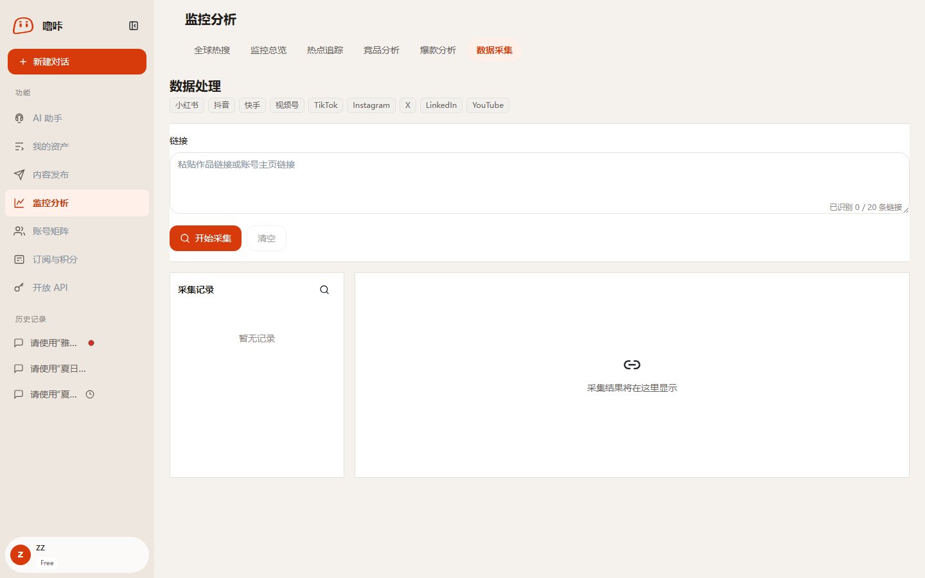Click the 订阅与积分 card icon
The height and width of the screenshot is (578, 925).
pyautogui.click(x=19, y=259)
